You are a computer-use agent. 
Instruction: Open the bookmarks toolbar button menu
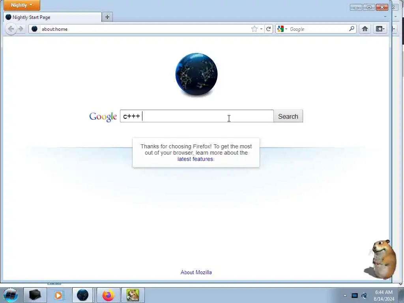(x=380, y=29)
